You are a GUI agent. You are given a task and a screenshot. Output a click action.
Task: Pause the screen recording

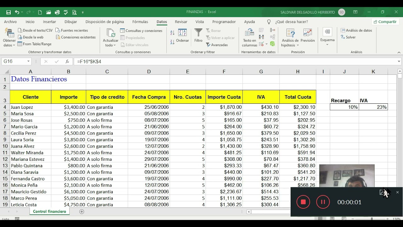pyautogui.click(x=323, y=202)
